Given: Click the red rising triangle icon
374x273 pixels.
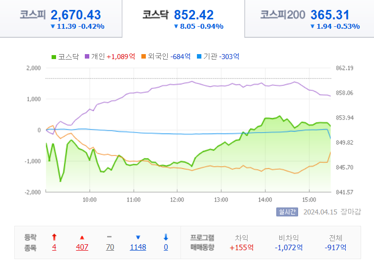Looking at the screenshot, I should (82, 237).
